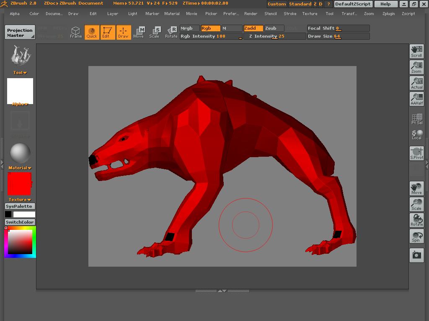This screenshot has width=429, height=321.
Task: Activate the AAHalf view icon
Action: [416, 99]
